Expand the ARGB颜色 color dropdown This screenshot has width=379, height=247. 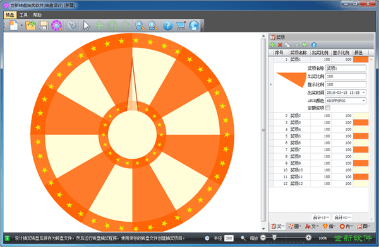tap(363, 101)
